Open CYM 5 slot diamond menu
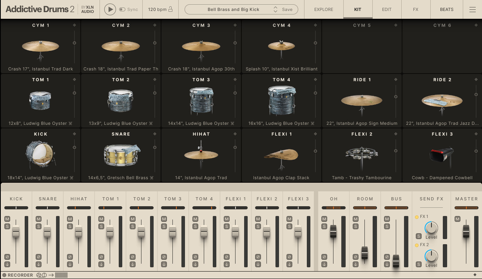The image size is (482, 279). coord(396,25)
